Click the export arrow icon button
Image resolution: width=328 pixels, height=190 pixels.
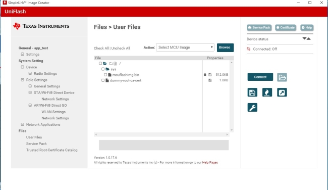[x=282, y=92]
